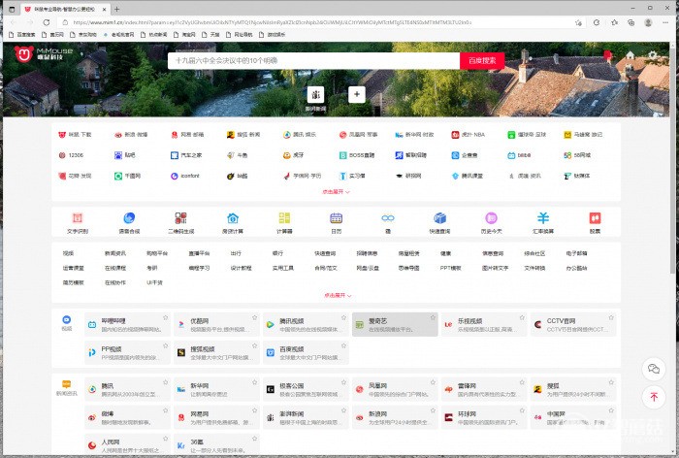
Task: Click the 百度搜索 search button
Action: [x=482, y=61]
